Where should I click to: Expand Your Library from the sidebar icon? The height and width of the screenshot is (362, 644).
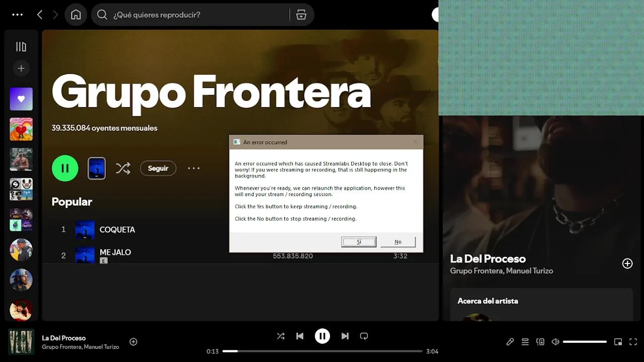point(21,47)
